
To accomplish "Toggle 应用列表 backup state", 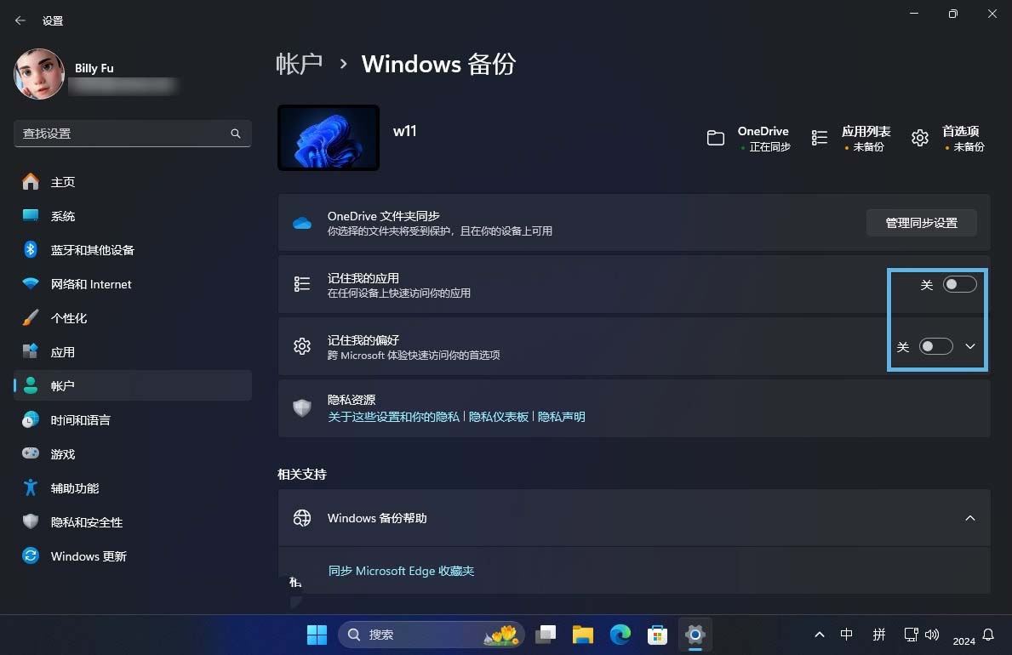I will pyautogui.click(x=819, y=137).
